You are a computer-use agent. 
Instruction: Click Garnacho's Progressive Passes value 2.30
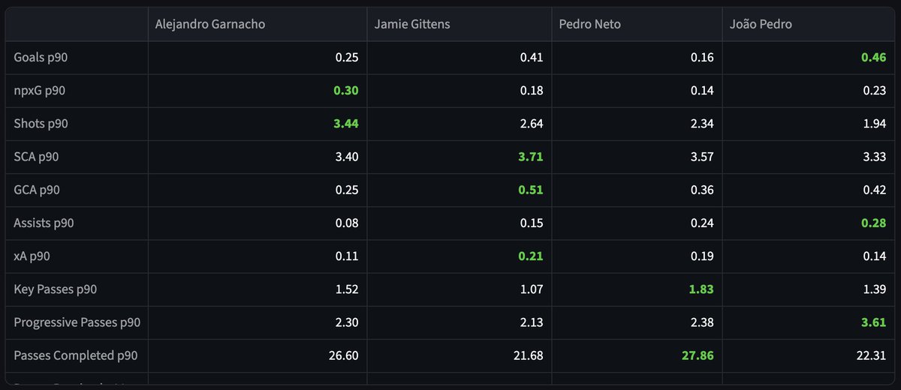[346, 322]
